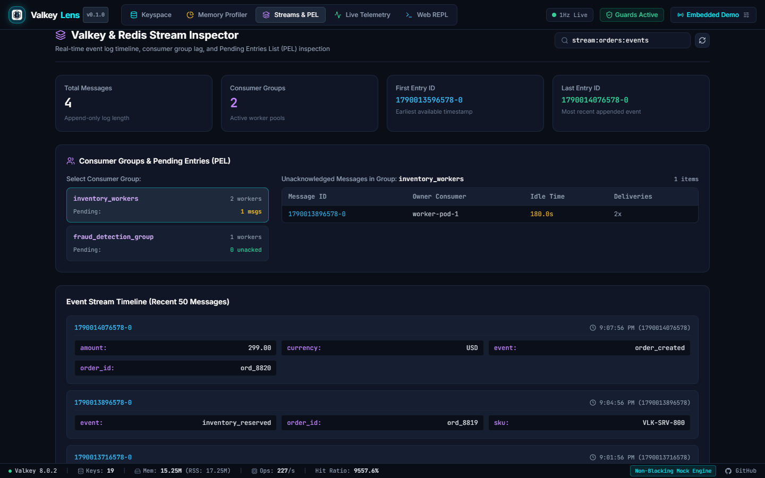
Task: Open the Embedded Demo connection menu
Action: 713,15
